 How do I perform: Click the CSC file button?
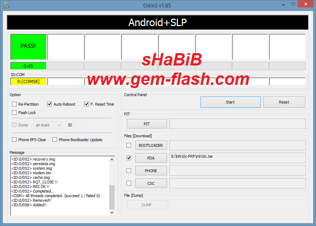[151, 183]
